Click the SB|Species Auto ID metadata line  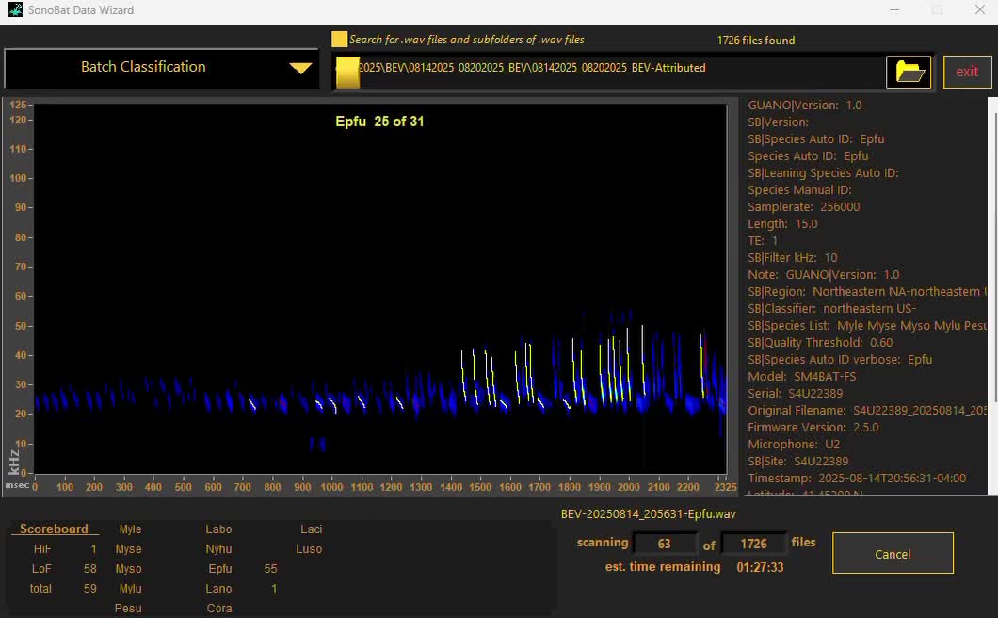tap(815, 139)
